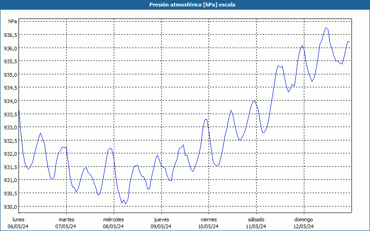Screen dimensions: 370x231
Task: Select the 'lunes' day label
Action: coord(18,219)
